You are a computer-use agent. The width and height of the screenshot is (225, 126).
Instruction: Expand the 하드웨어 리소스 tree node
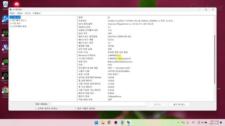pos(11,20)
